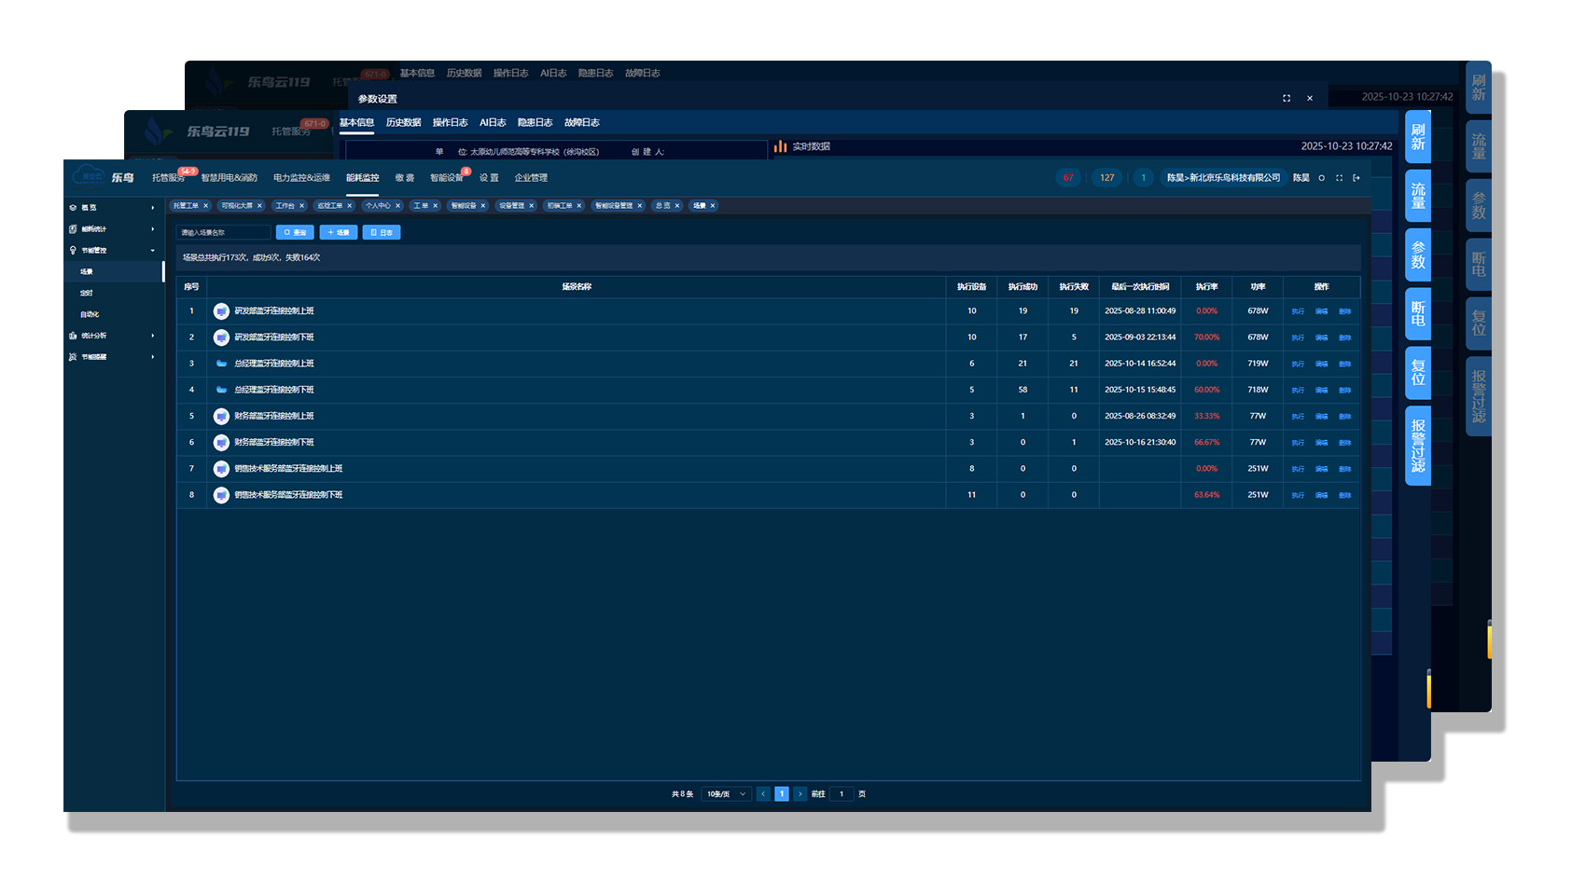The height and width of the screenshot is (881, 1572).
Task: Switch to the 工作台 page tab
Action: (285, 206)
